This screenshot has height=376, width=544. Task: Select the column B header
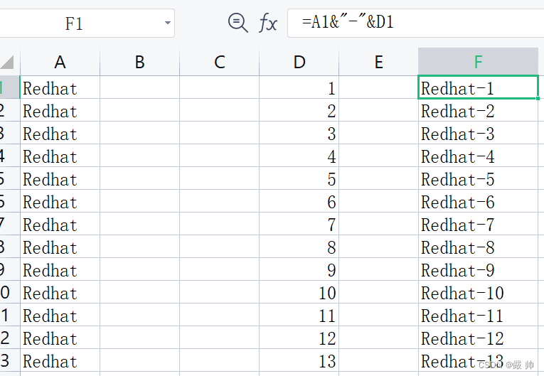pyautogui.click(x=140, y=62)
